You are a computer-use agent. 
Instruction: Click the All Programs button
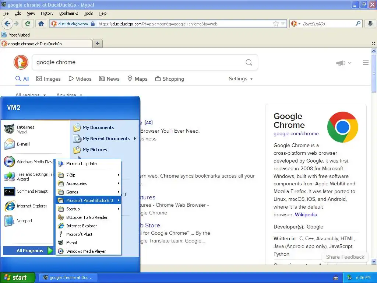[28, 251]
